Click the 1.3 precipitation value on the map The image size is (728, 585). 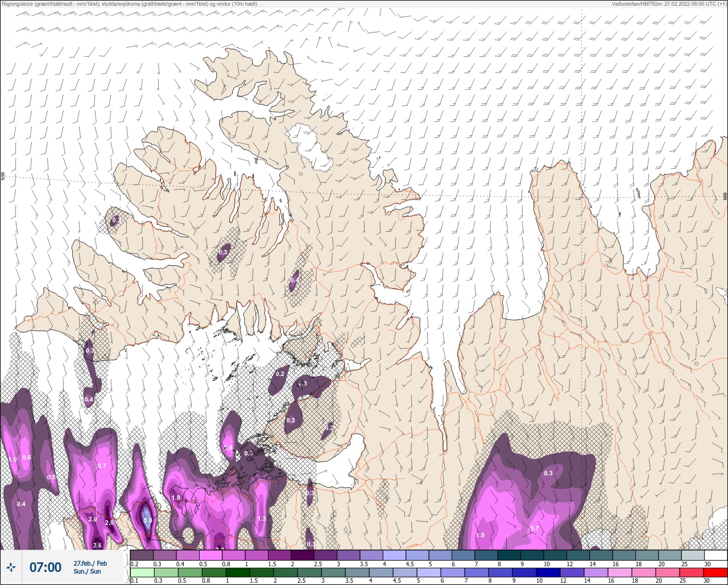[x=262, y=519]
